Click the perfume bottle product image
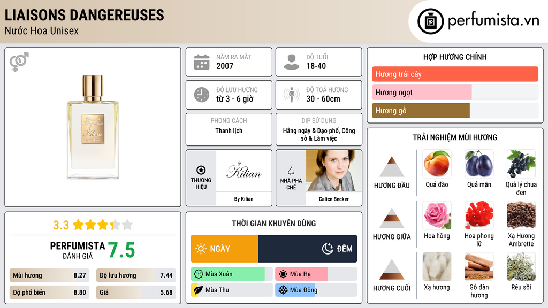This screenshot has height=308, width=548. pyautogui.click(x=93, y=126)
